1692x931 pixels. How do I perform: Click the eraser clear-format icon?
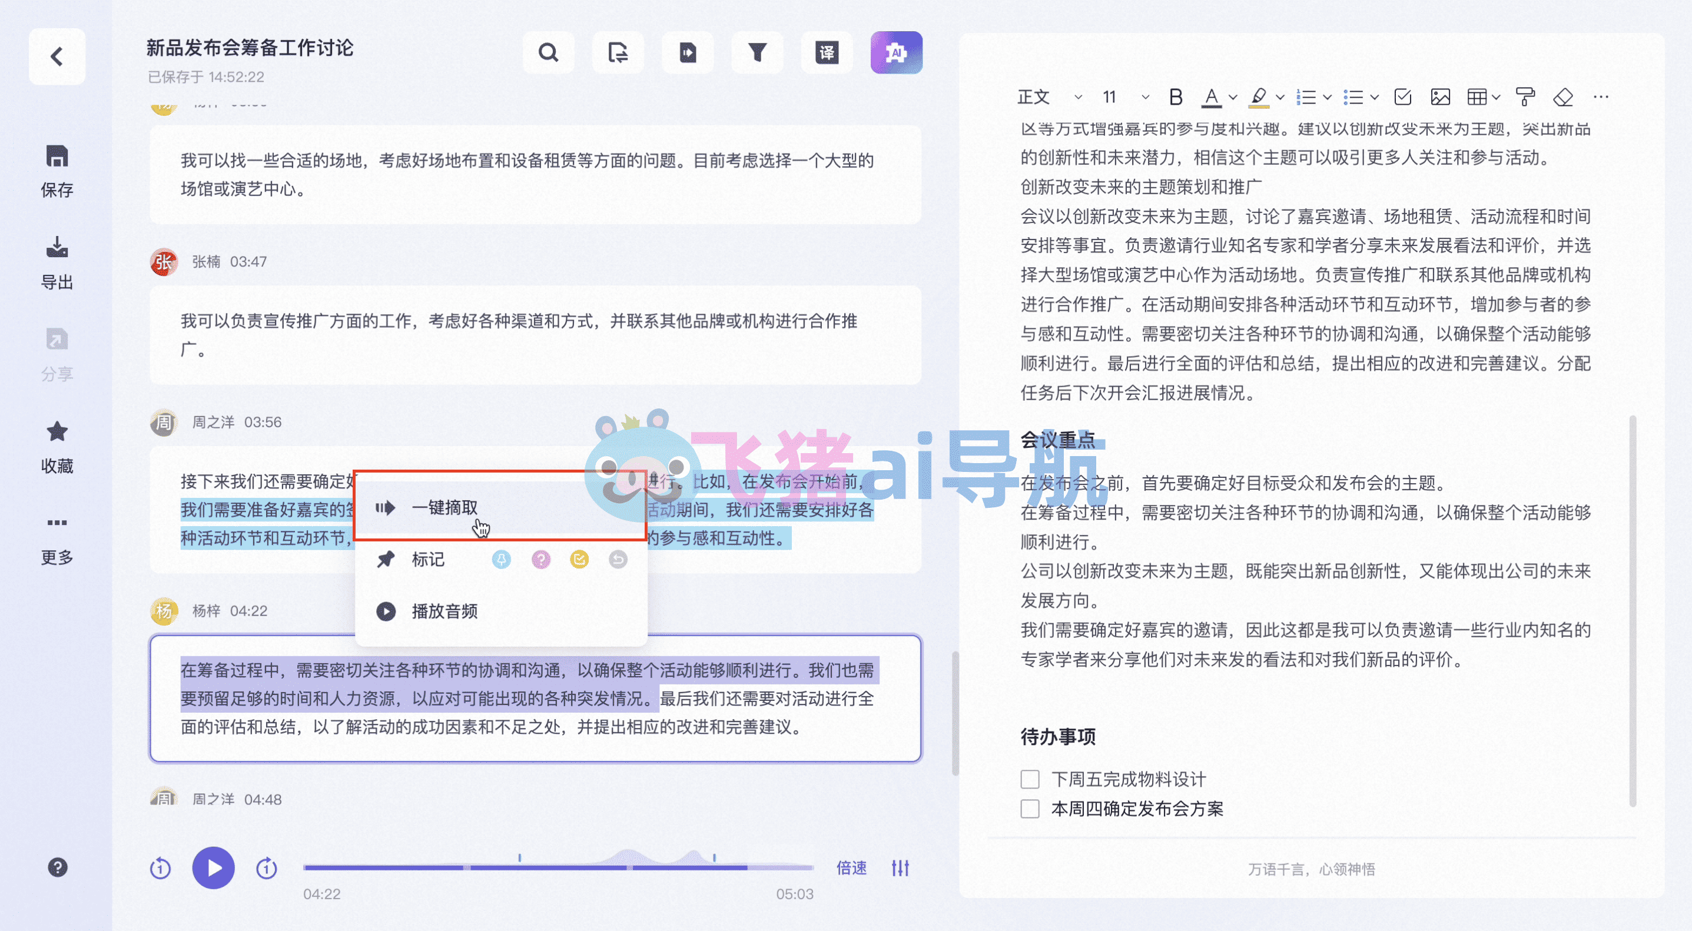click(1563, 97)
